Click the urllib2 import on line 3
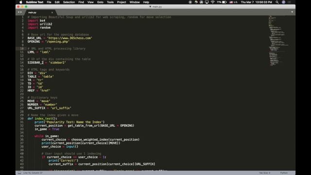Image resolution: width=311 pixels, height=175 pixels. tap(46, 24)
